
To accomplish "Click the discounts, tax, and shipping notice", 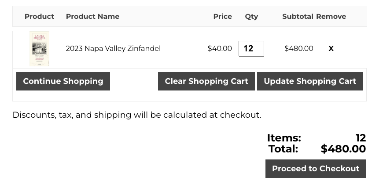I will point(137,115).
